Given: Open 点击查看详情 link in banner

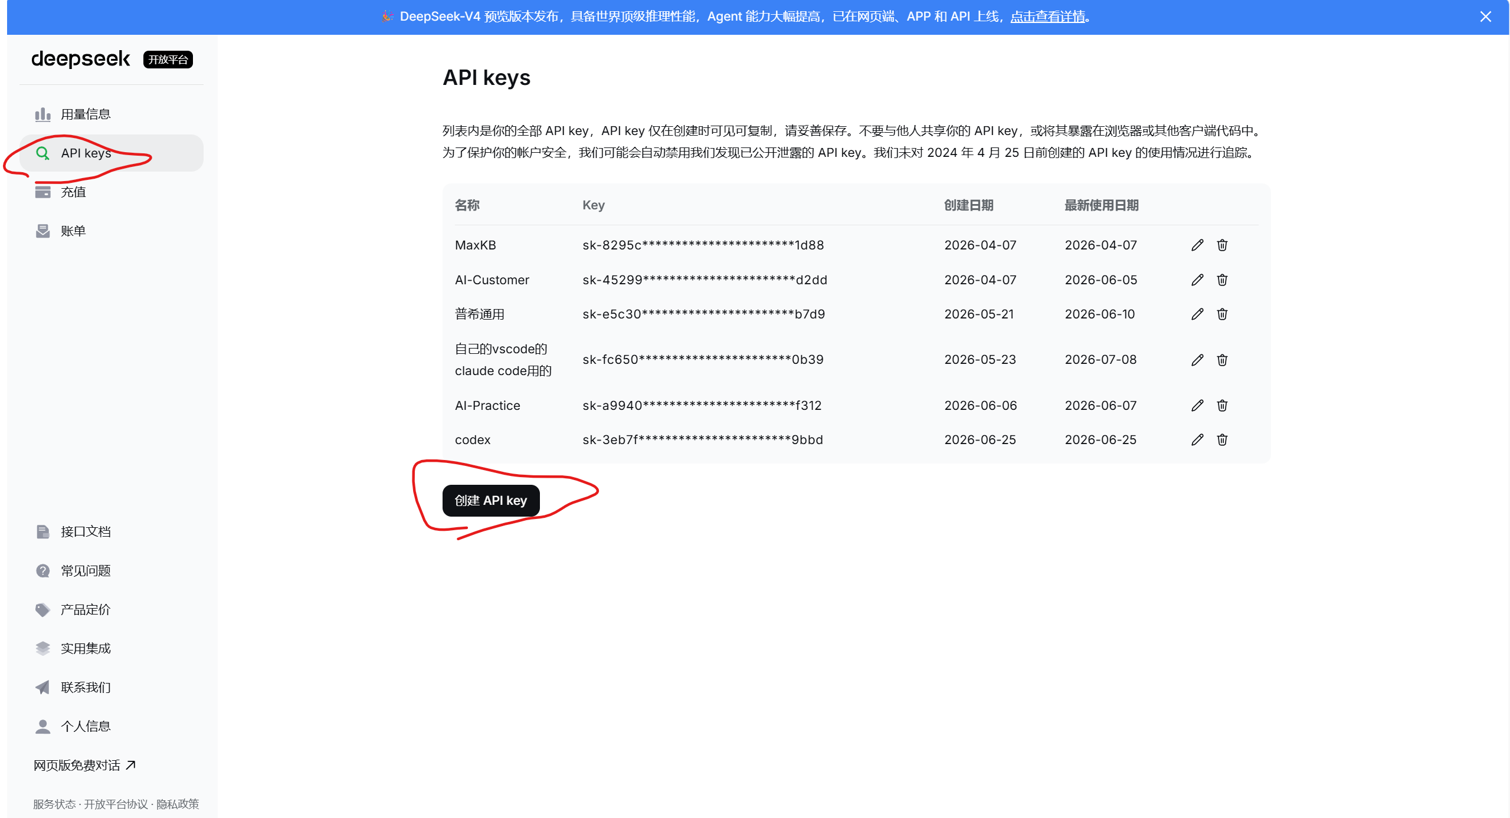Looking at the screenshot, I should 1047,17.
